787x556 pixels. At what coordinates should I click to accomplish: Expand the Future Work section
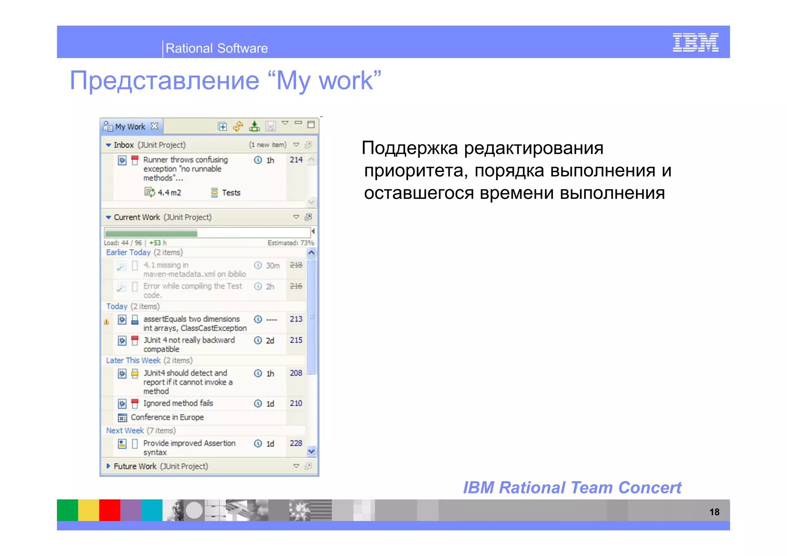[x=108, y=466]
